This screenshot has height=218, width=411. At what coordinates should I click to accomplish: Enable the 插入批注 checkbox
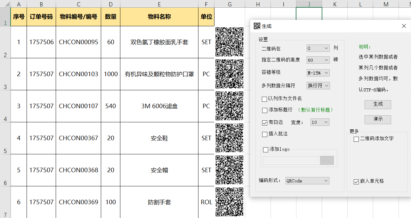(264, 134)
